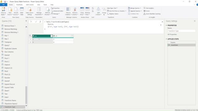Confirm formula with checkmark icon
The image size is (198, 111).
(36, 22)
